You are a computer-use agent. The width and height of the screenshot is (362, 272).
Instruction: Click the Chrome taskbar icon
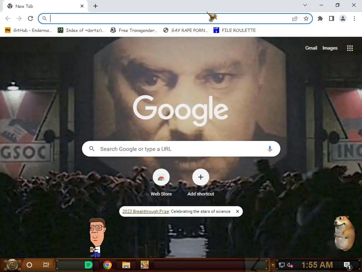pos(107,265)
